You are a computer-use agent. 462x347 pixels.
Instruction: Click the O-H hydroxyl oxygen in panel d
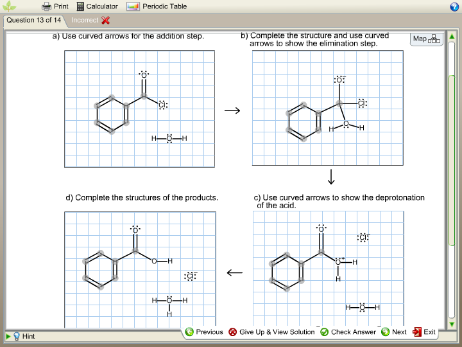pyautogui.click(x=154, y=261)
